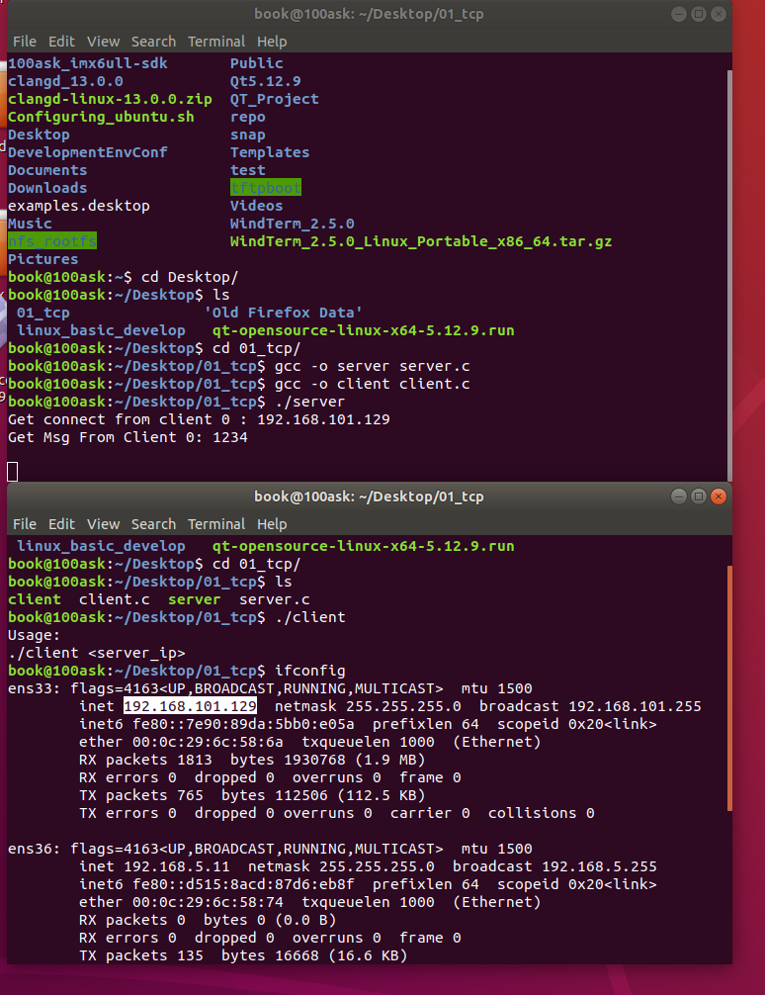Click 'Get Msg From Client 0: 1234' line
This screenshot has height=995, width=765.
click(x=127, y=437)
